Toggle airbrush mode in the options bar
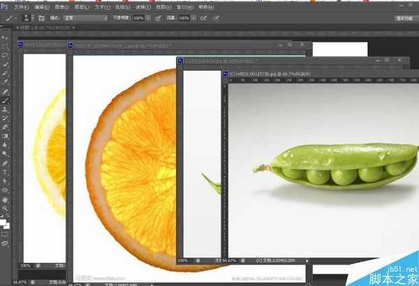This screenshot has width=419, height=286. [203, 18]
